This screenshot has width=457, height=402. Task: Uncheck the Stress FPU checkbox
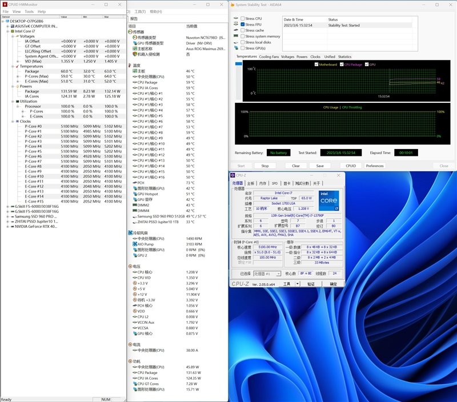[242, 25]
